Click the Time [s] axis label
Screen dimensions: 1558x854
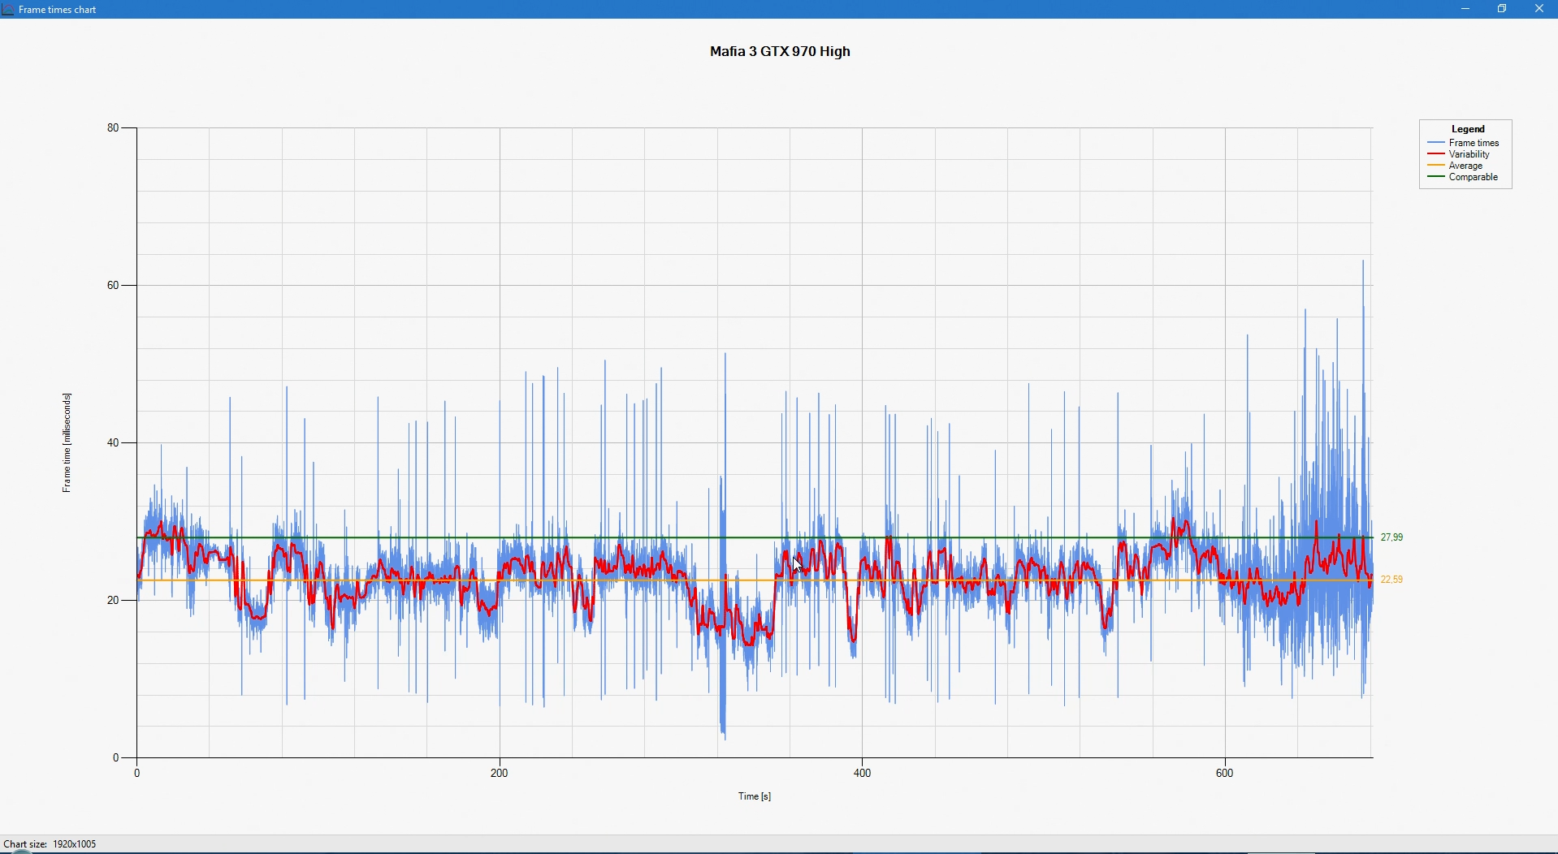(755, 796)
